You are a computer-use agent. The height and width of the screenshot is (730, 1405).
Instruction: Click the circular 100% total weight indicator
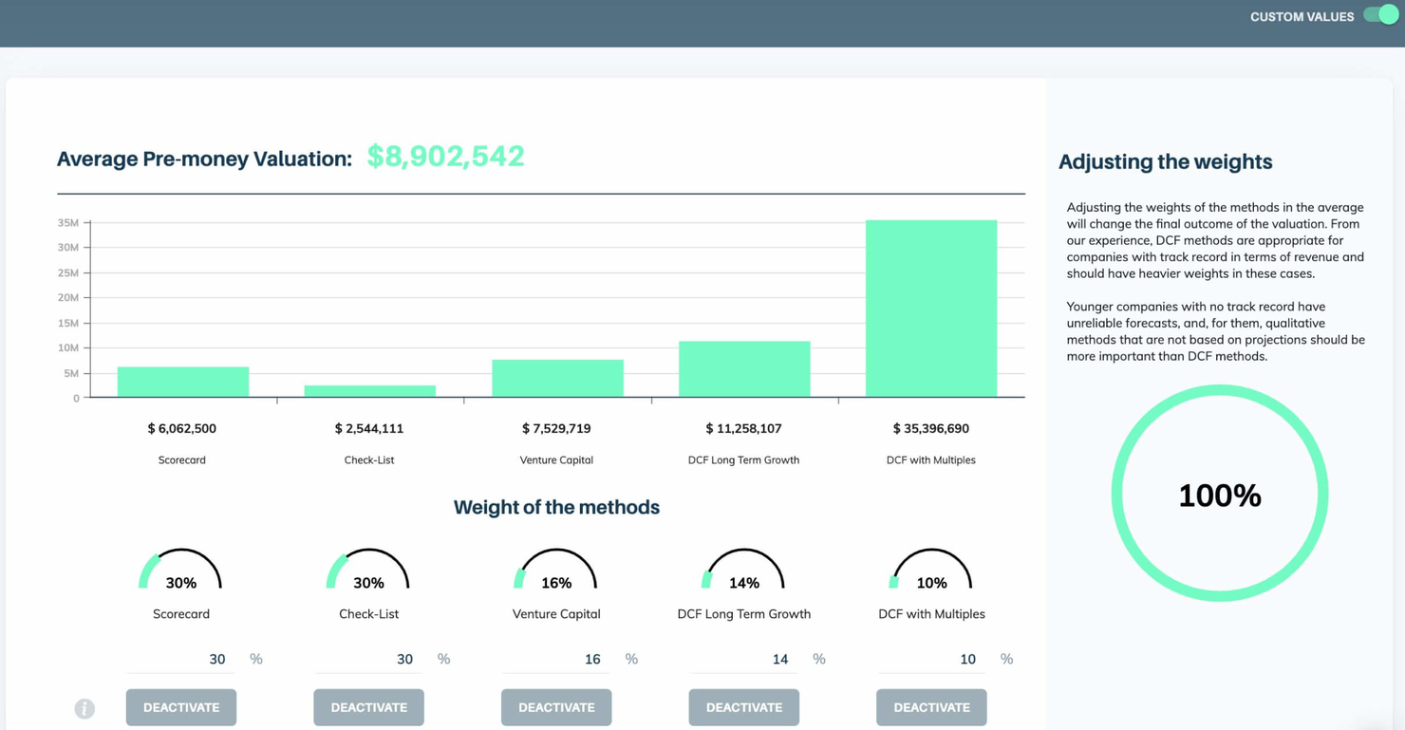point(1219,493)
